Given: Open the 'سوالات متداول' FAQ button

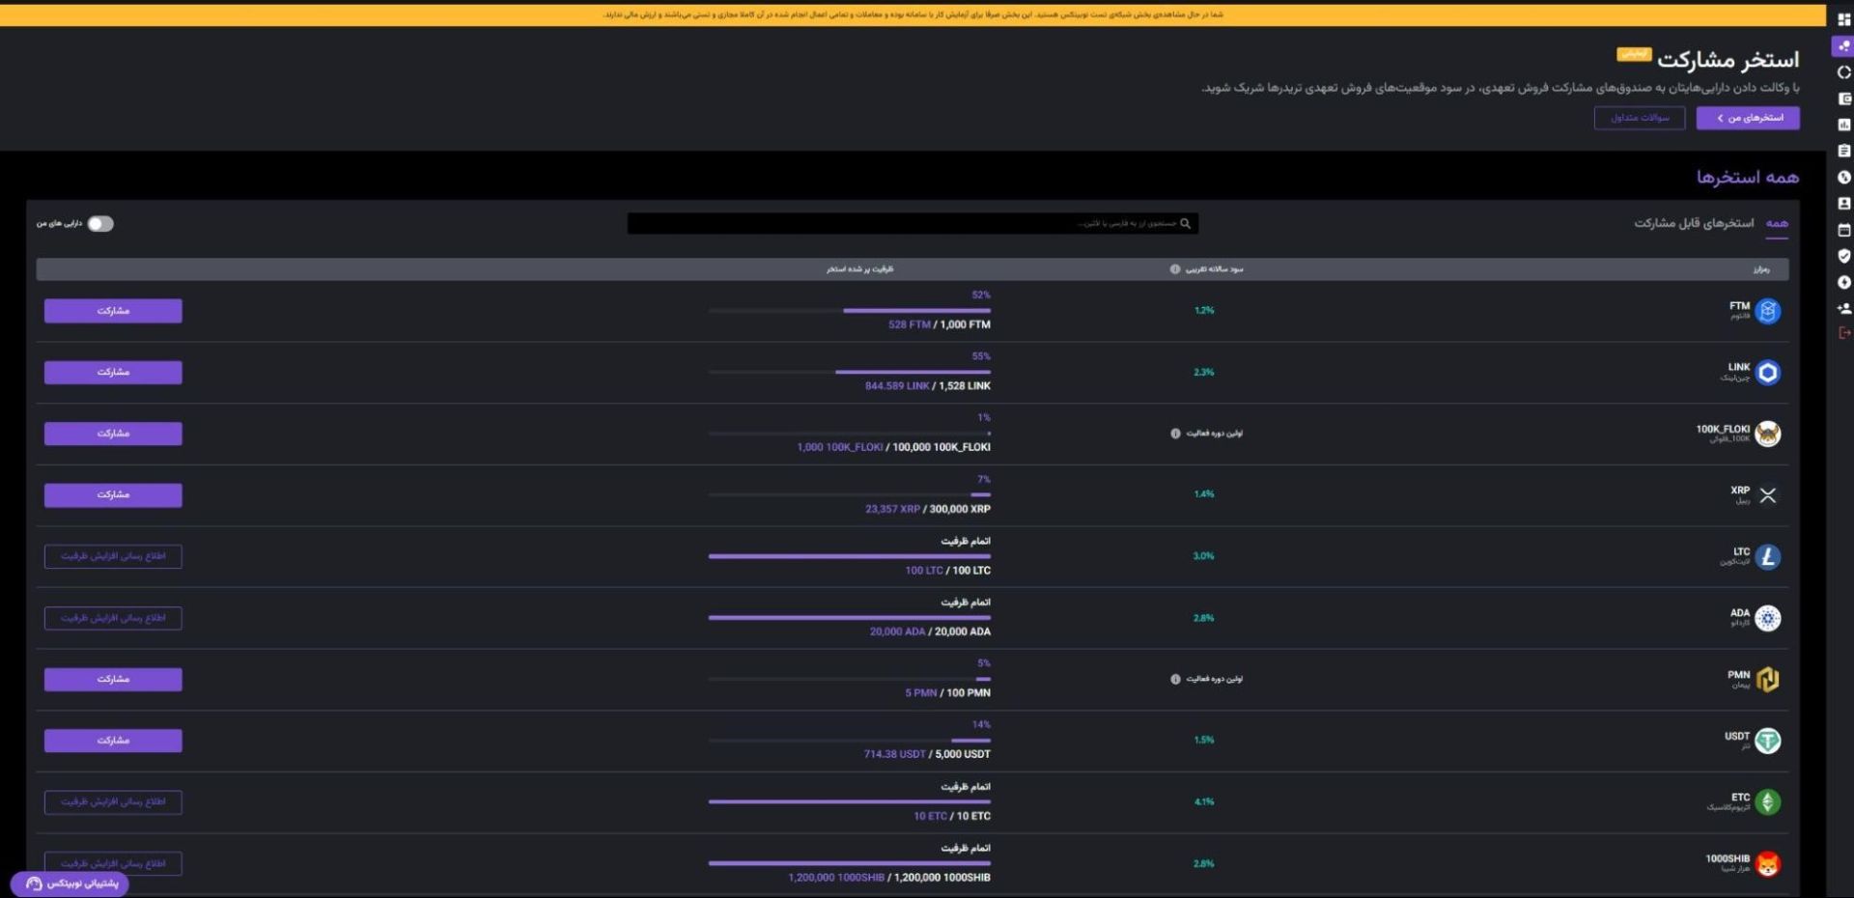Looking at the screenshot, I should (1639, 118).
